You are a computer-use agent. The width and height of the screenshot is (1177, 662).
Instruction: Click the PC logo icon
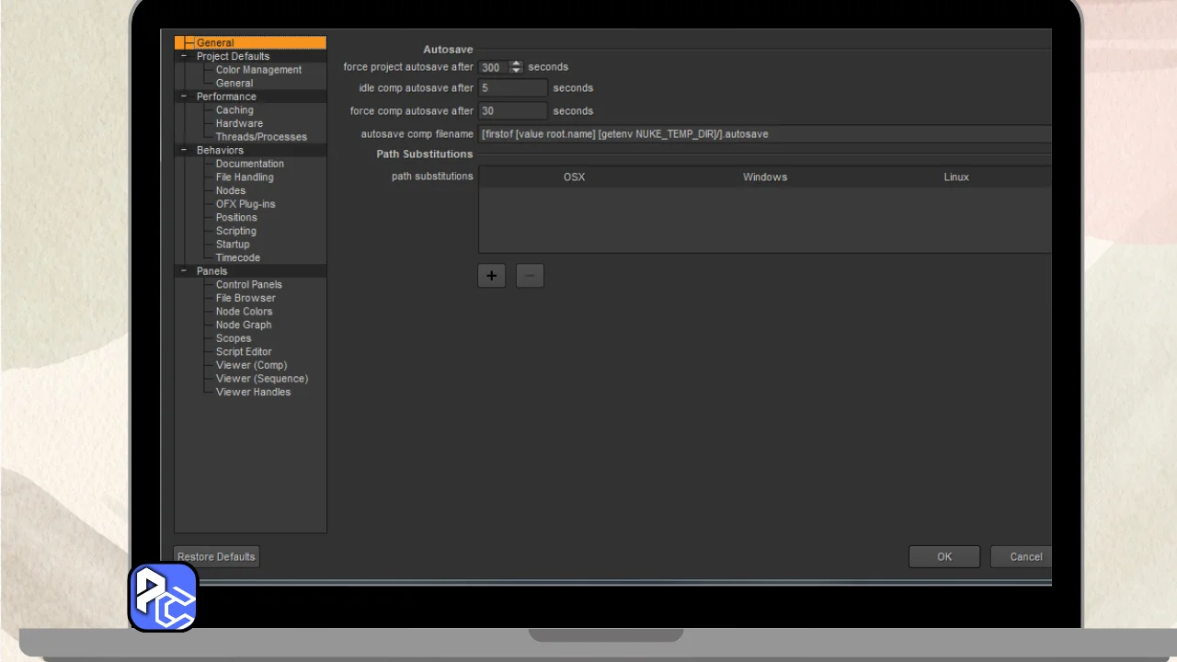(163, 598)
